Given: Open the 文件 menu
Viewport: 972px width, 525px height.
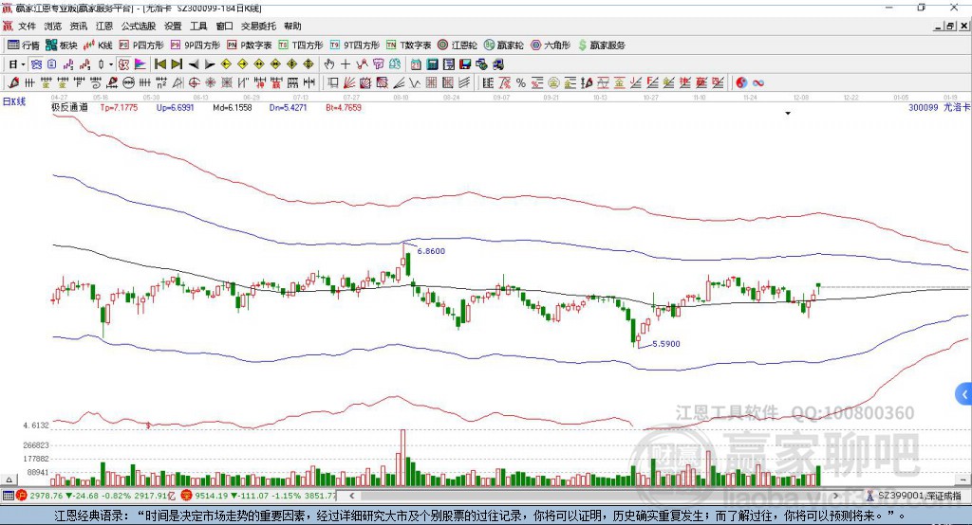Looking at the screenshot, I should tap(27, 26).
